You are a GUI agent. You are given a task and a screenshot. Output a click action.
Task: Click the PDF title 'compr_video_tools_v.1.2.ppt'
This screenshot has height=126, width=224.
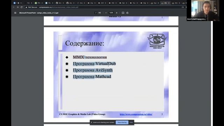pos(39,13)
